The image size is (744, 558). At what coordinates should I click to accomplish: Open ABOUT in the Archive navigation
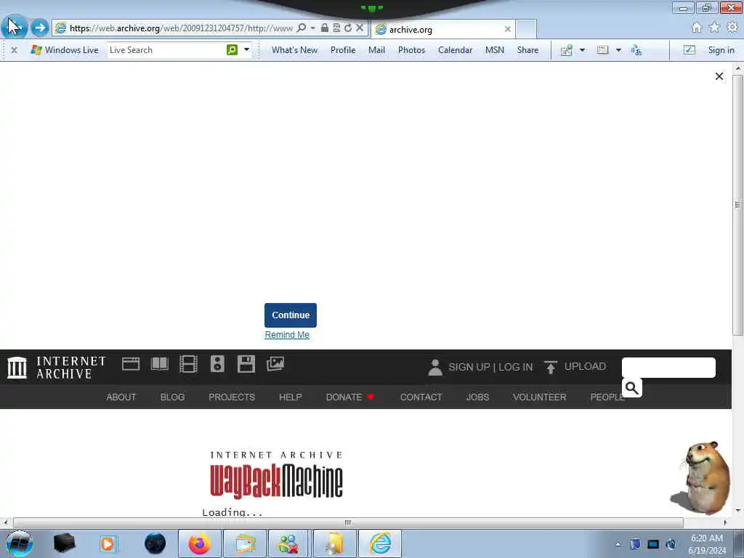[x=121, y=397]
